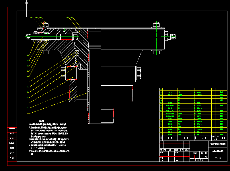Select the crosshair cursor marker at top left
This screenshot has width=230, height=171.
coord(26,3)
